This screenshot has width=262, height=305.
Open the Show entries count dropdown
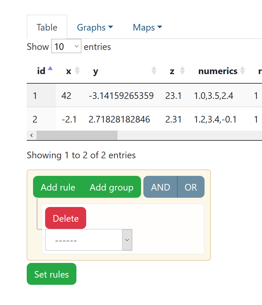66,46
